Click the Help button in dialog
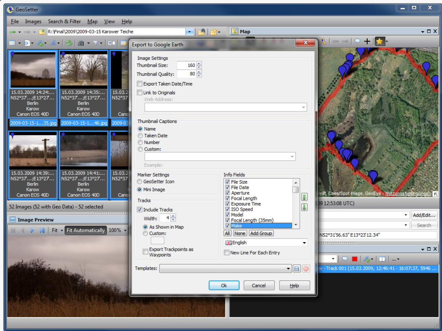This screenshot has width=442, height=331. click(294, 285)
